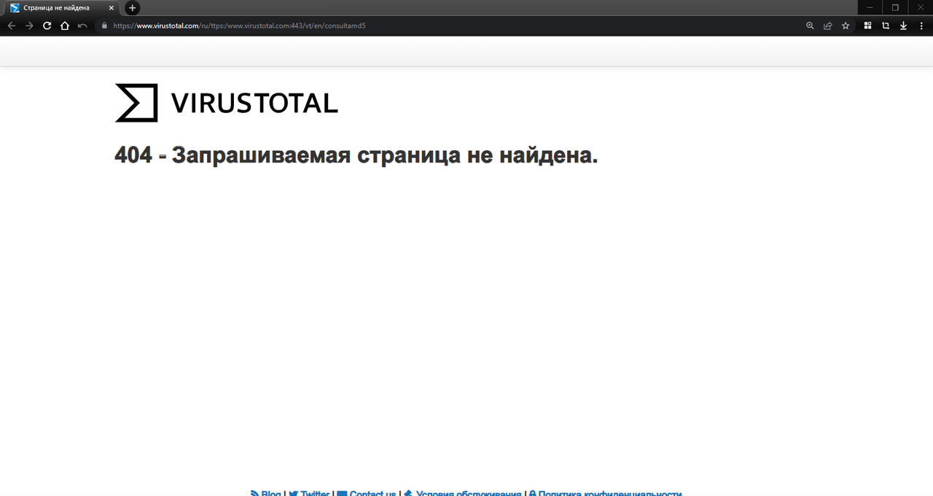Click the virustotal.com address bar URL
The width and height of the screenshot is (933, 496).
point(239,26)
